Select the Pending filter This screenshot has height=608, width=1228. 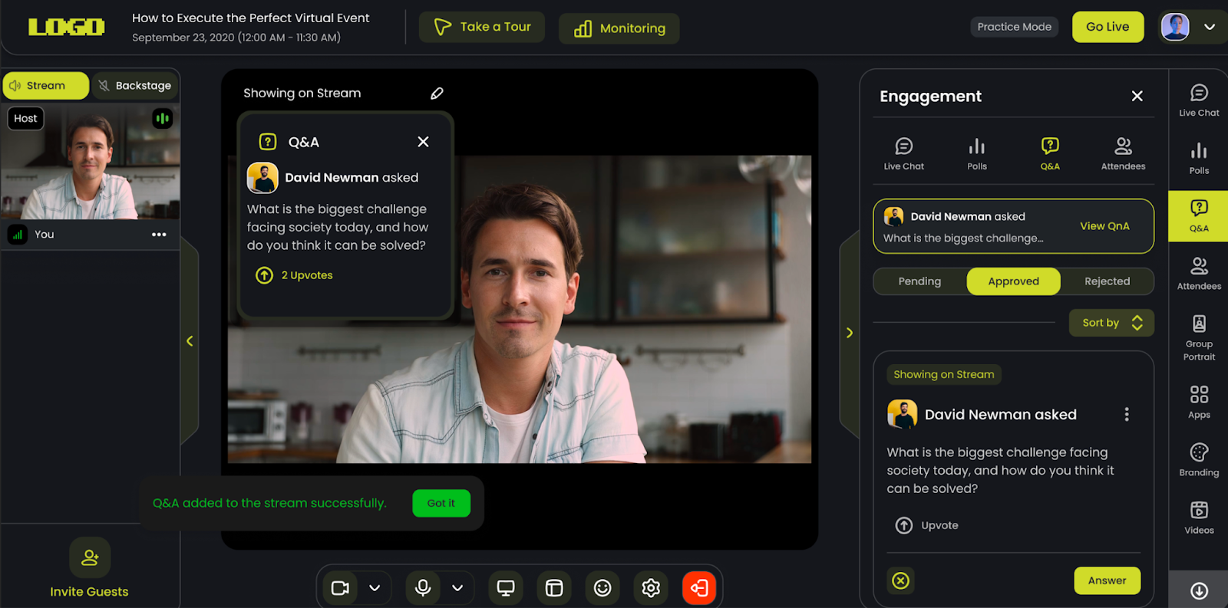[x=919, y=281]
